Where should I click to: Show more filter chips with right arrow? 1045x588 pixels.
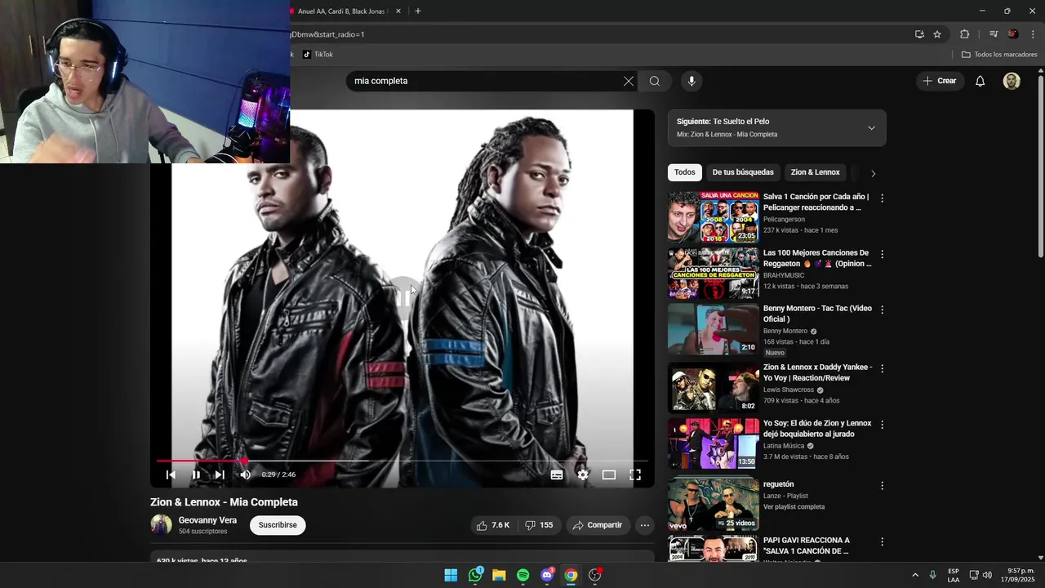click(x=873, y=173)
